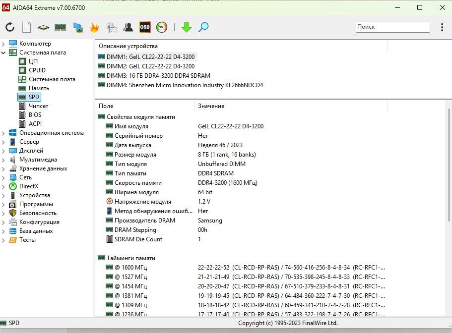Select CPUID in the tree
The width and height of the screenshot is (452, 333).
pos(37,70)
